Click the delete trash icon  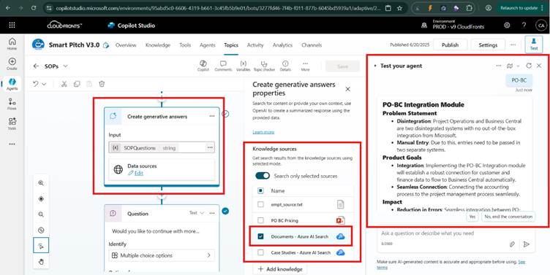pyautogui.click(x=102, y=84)
